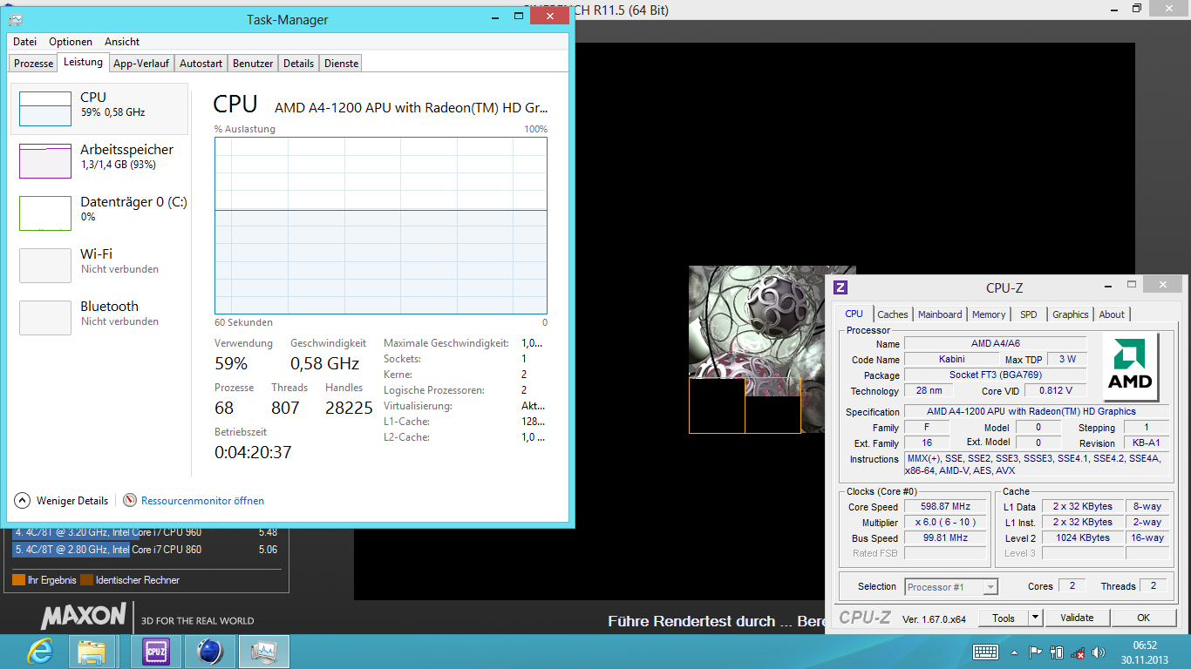Click the CPU-Z title bar logo icon
Image resolution: width=1191 pixels, height=669 pixels.
click(x=841, y=287)
